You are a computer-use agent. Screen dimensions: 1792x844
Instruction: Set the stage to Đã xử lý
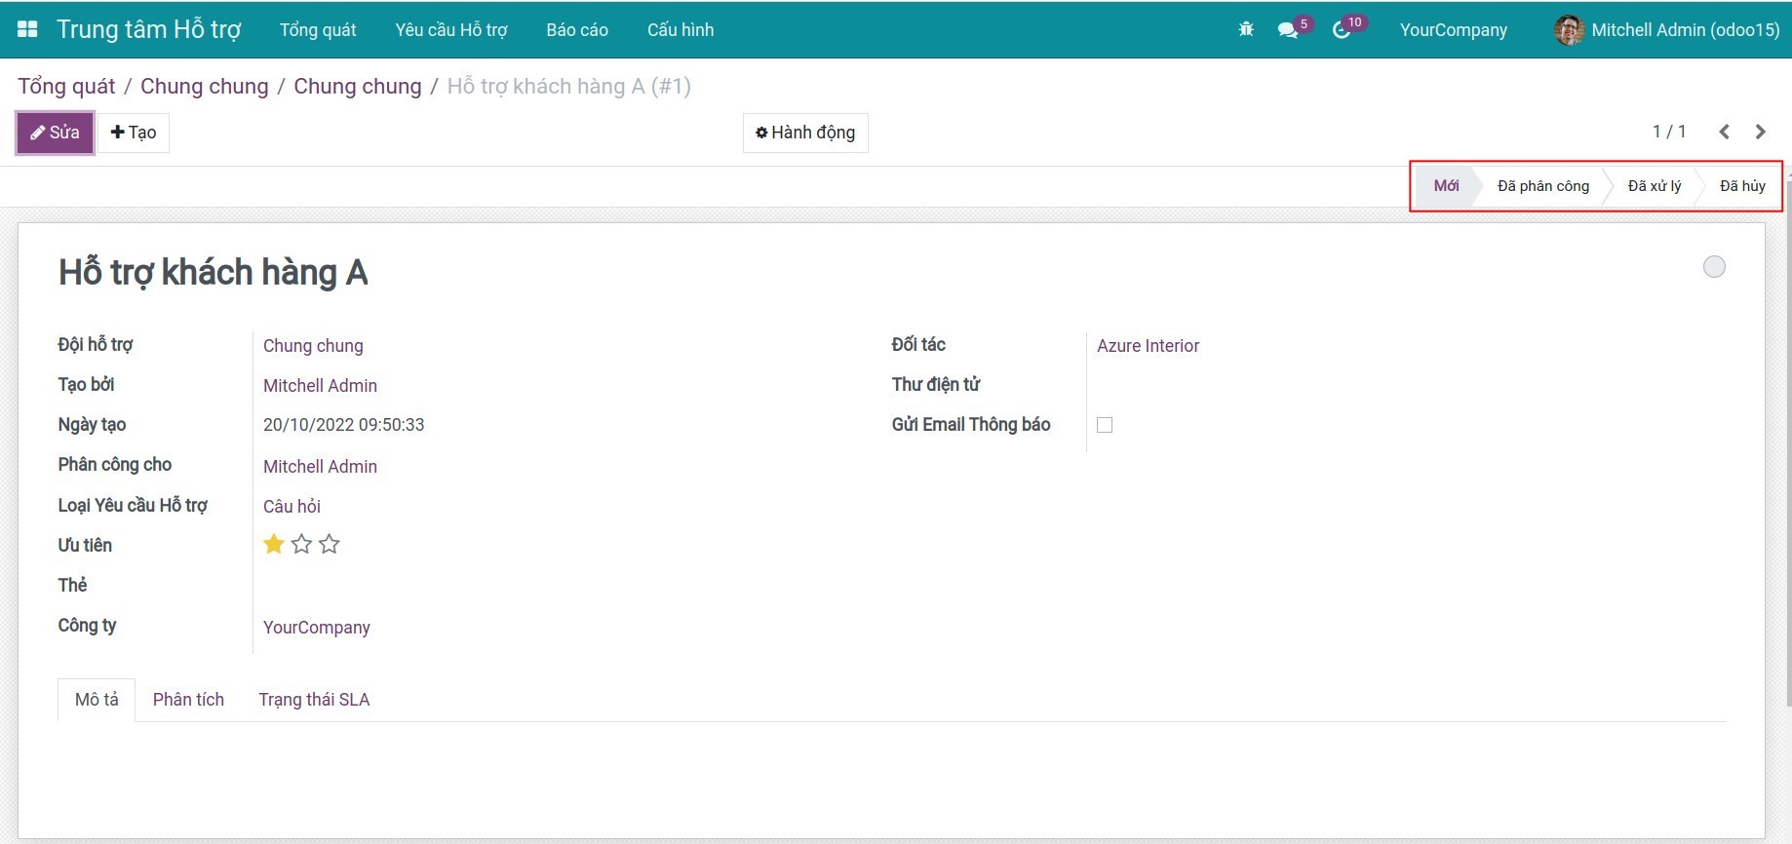(1654, 186)
